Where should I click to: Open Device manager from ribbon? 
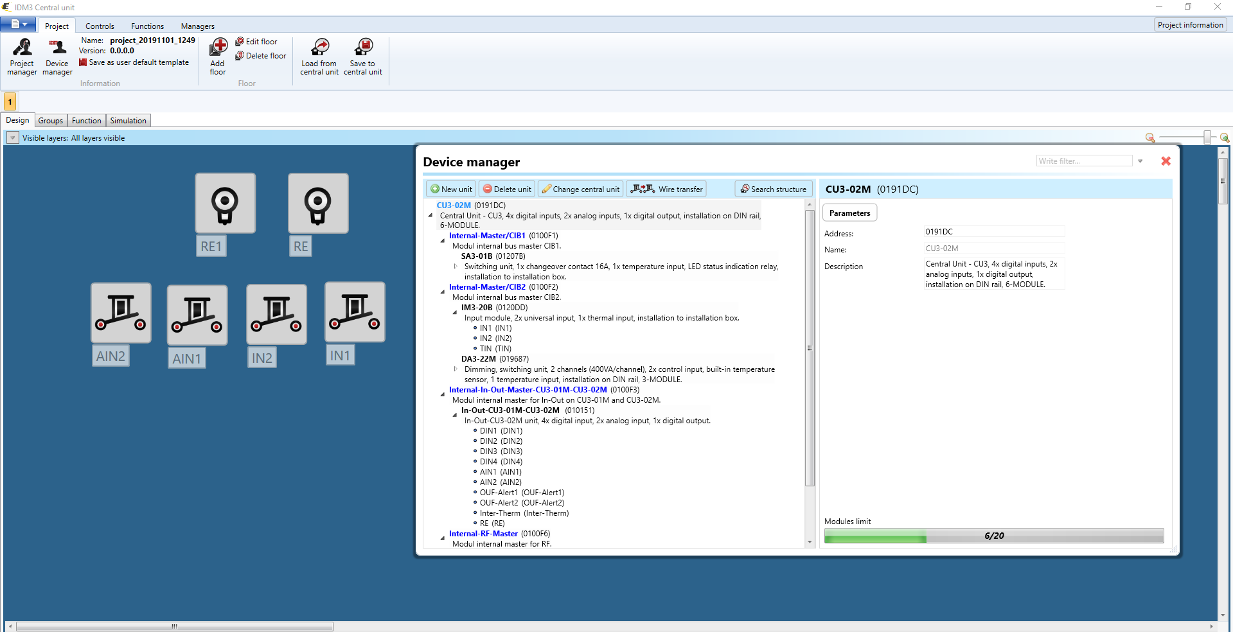point(57,57)
